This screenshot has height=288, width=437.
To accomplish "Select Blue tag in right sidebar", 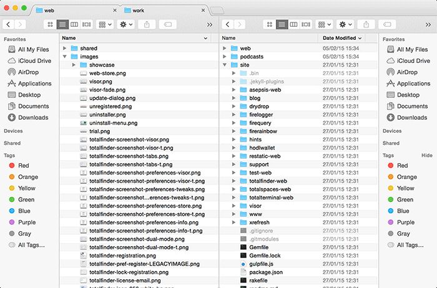I will (398, 211).
